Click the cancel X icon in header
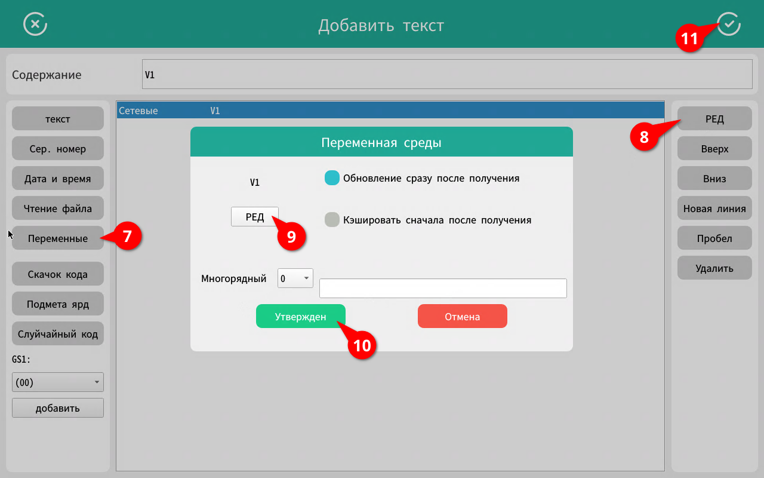764x478 pixels. tap(35, 24)
